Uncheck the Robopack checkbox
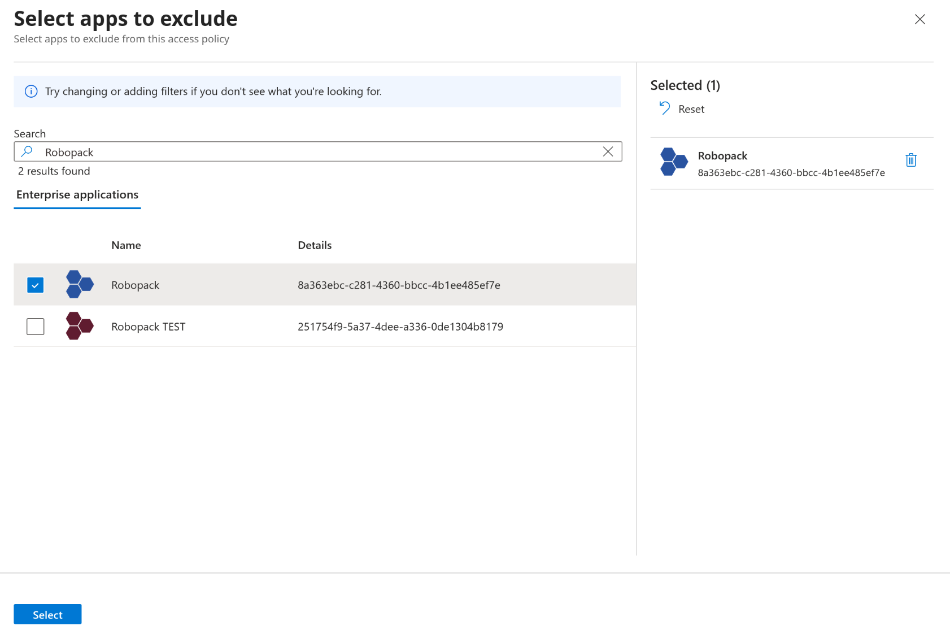Screen dimensions: 950x639 (35, 285)
